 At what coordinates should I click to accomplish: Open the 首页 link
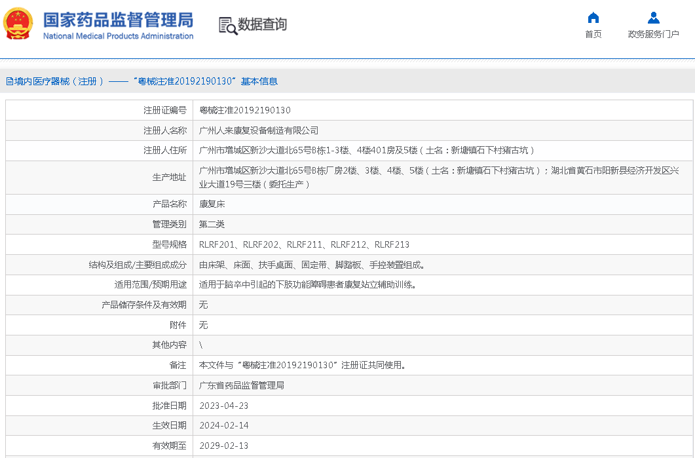point(593,34)
